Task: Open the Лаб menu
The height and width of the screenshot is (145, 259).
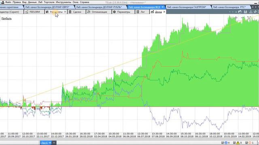Action: pos(40,2)
